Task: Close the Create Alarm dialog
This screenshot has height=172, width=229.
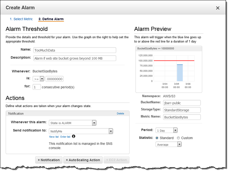Action: click(218, 8)
